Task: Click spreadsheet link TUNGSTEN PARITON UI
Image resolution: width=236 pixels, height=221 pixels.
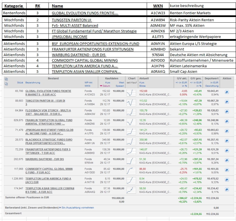Action: pyautogui.click(x=72, y=20)
